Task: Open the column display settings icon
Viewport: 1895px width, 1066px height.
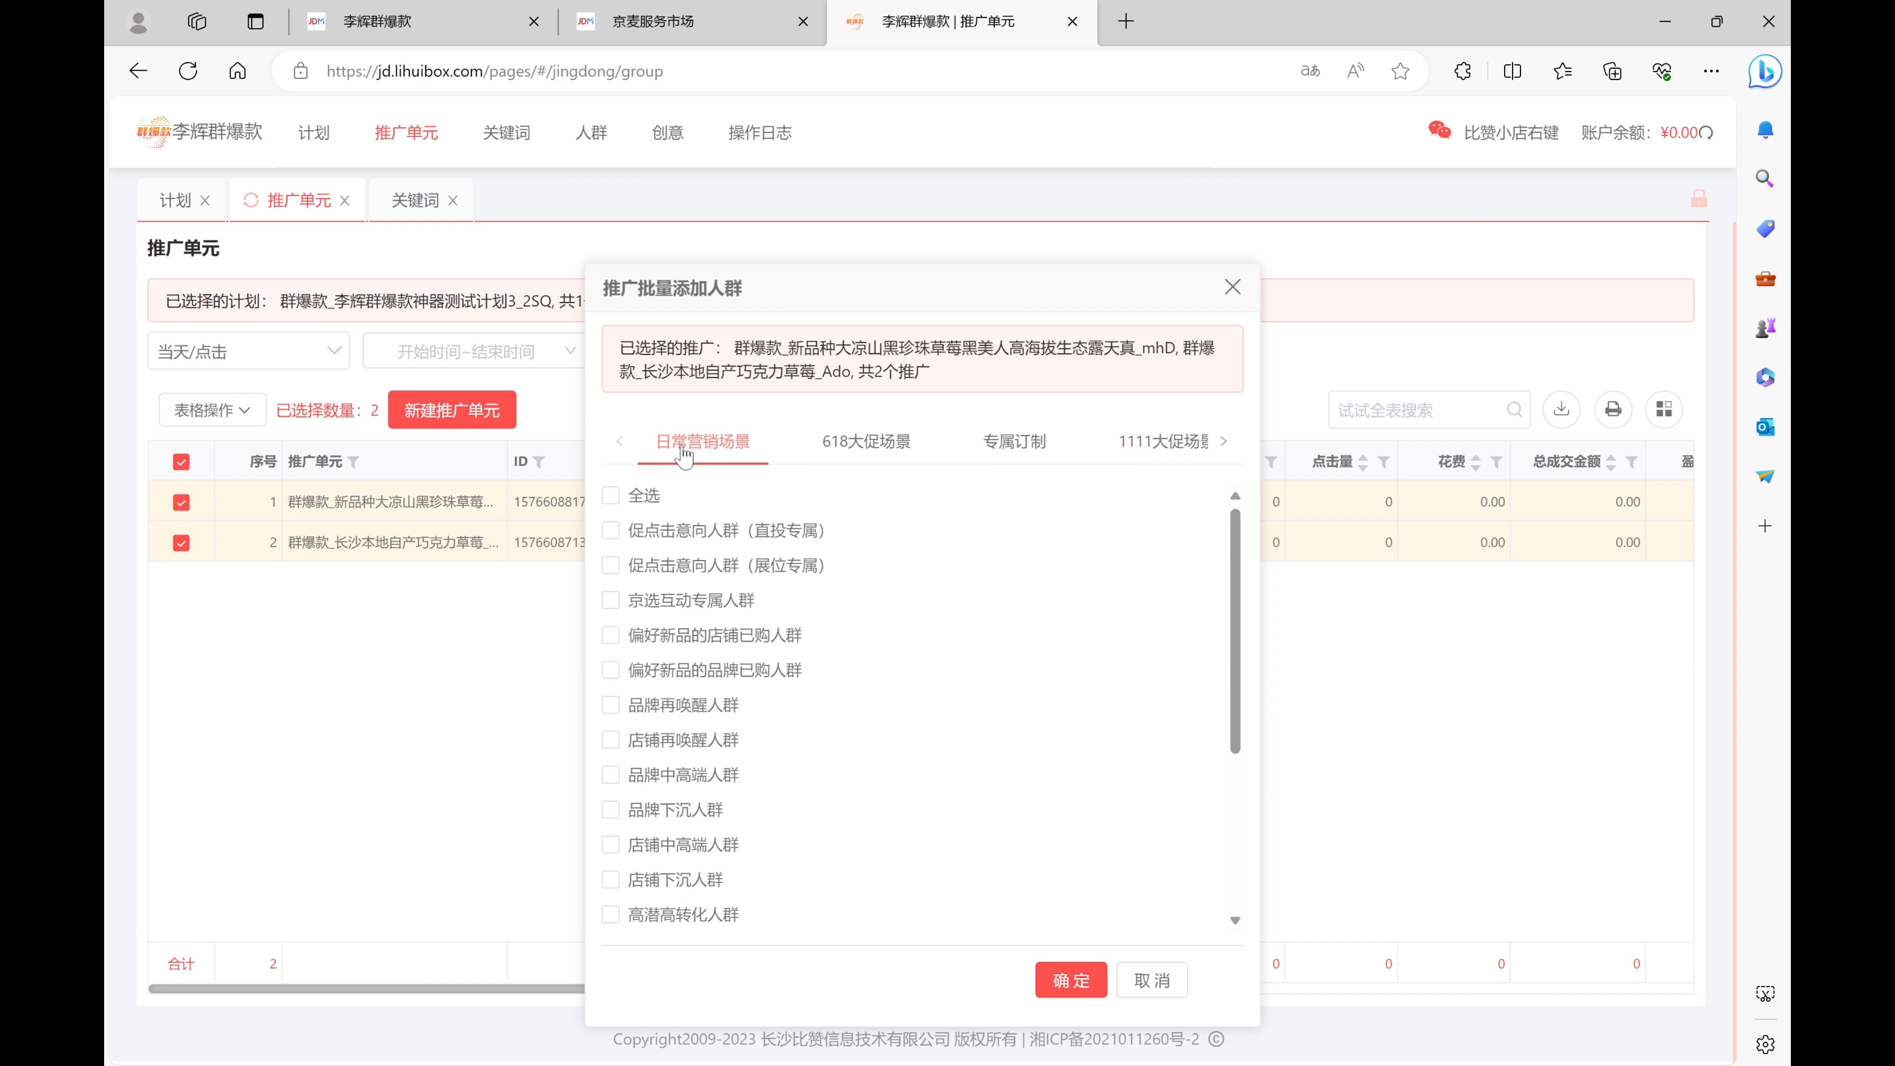Action: tap(1664, 410)
